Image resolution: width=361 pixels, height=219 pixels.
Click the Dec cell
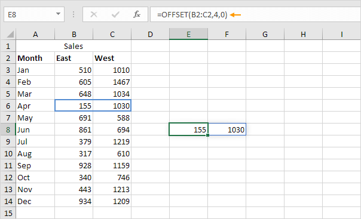click(x=35, y=201)
